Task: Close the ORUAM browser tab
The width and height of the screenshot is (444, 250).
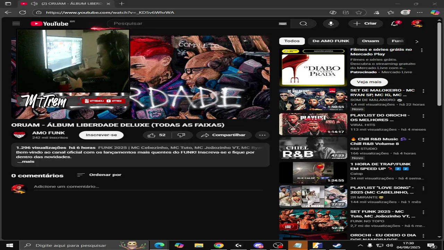Action: [x=109, y=3]
